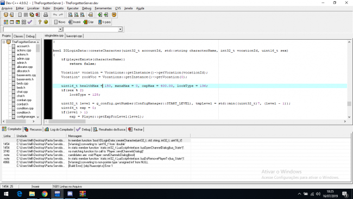353x199 pixels.
Task: Click the Inserir toolbar button
Action: pos(74,22)
